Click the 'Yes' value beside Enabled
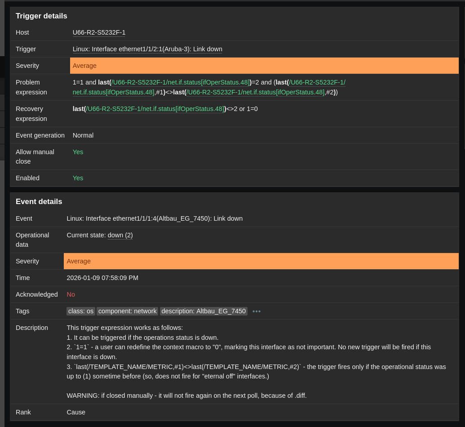The image size is (465, 427). (x=78, y=178)
